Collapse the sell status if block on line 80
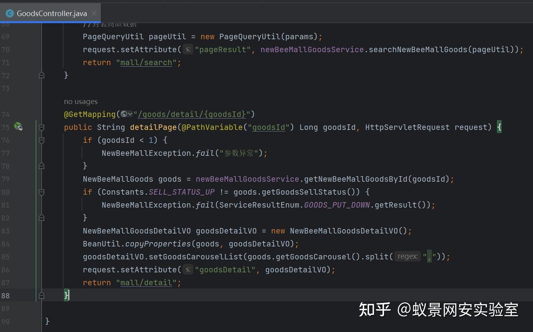533x332 pixels. (x=42, y=192)
